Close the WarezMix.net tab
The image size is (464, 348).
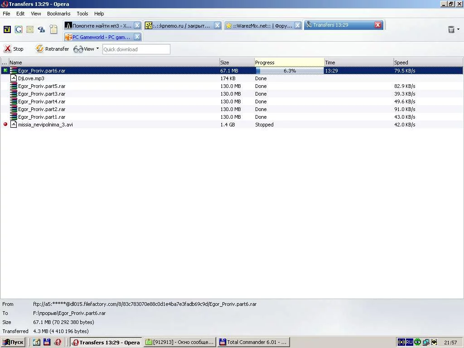click(298, 25)
